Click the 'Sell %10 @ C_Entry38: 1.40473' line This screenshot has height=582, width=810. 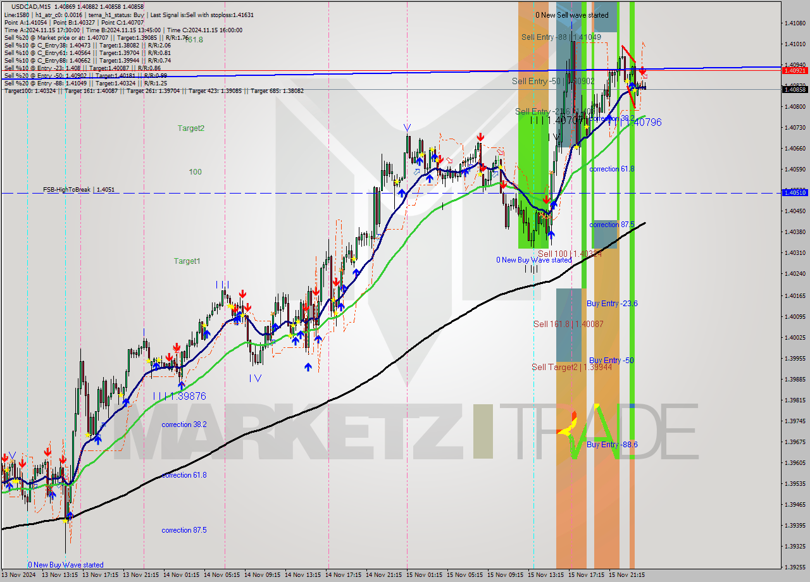coord(87,45)
